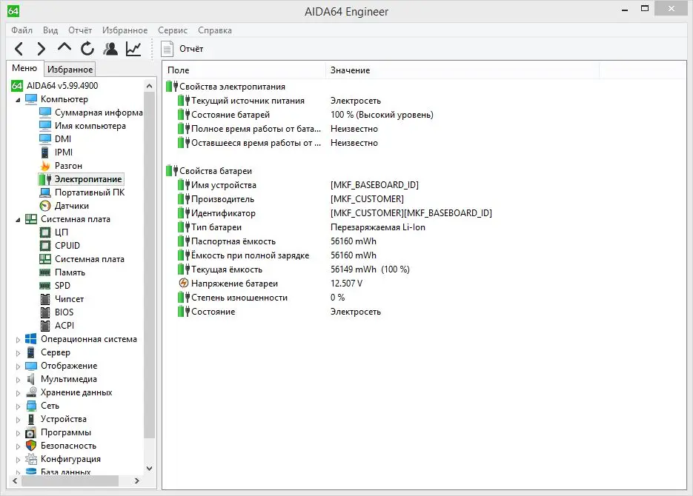Viewport: 693px width, 496px height.
Task: Switch to the Меню tab
Action: pos(24,68)
